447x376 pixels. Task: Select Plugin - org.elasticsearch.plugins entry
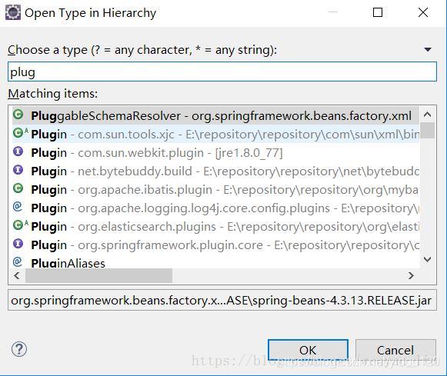(215, 227)
